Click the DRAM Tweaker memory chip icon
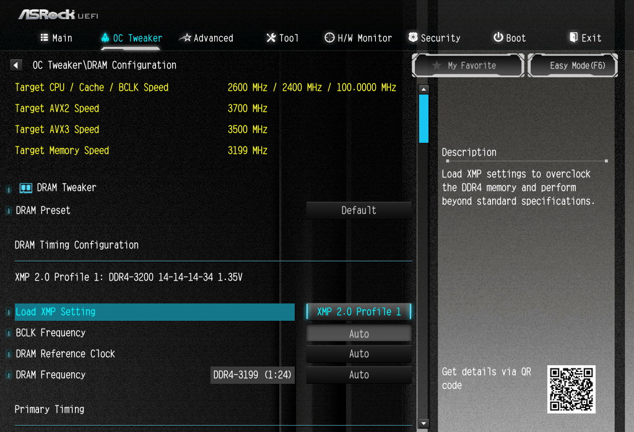 (26, 188)
